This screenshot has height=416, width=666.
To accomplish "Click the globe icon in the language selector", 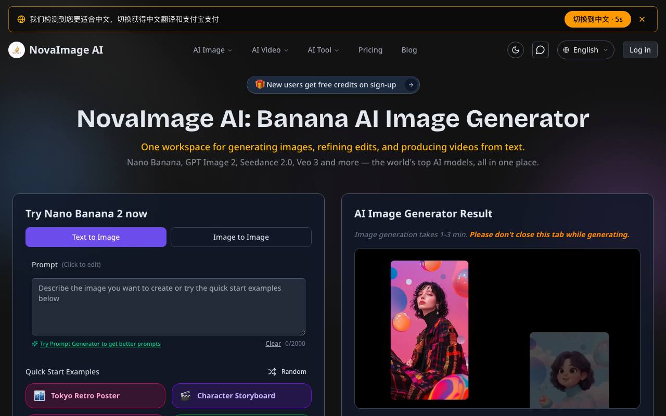I will (x=566, y=50).
